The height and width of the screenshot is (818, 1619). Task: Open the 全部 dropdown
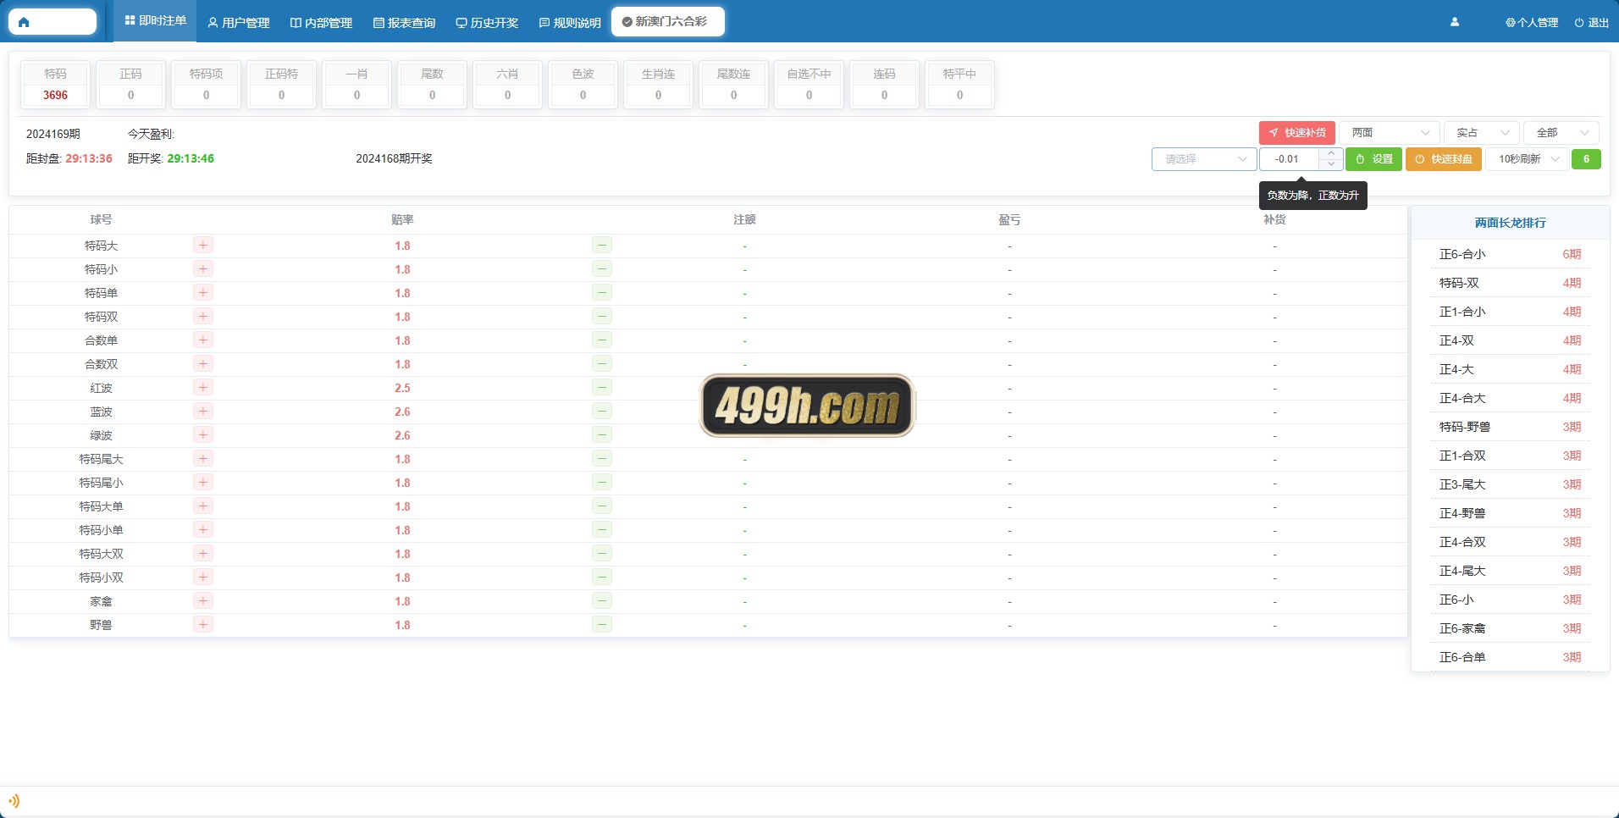point(1561,133)
